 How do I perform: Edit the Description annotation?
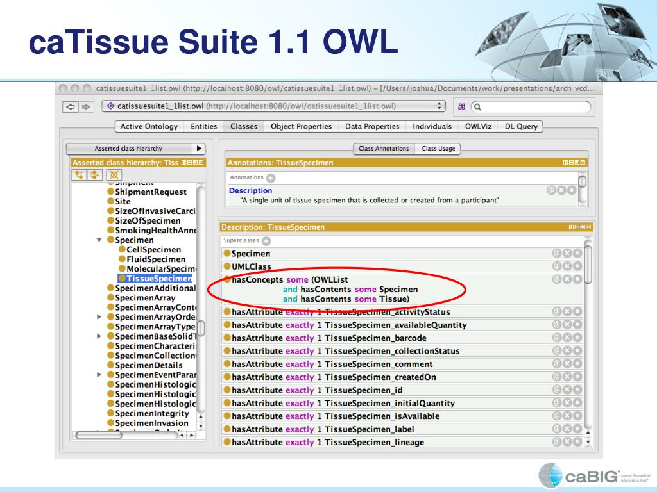pyautogui.click(x=572, y=190)
